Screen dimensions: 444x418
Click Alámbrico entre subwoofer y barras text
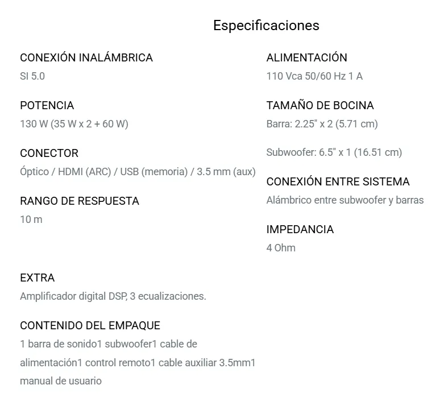pyautogui.click(x=345, y=200)
